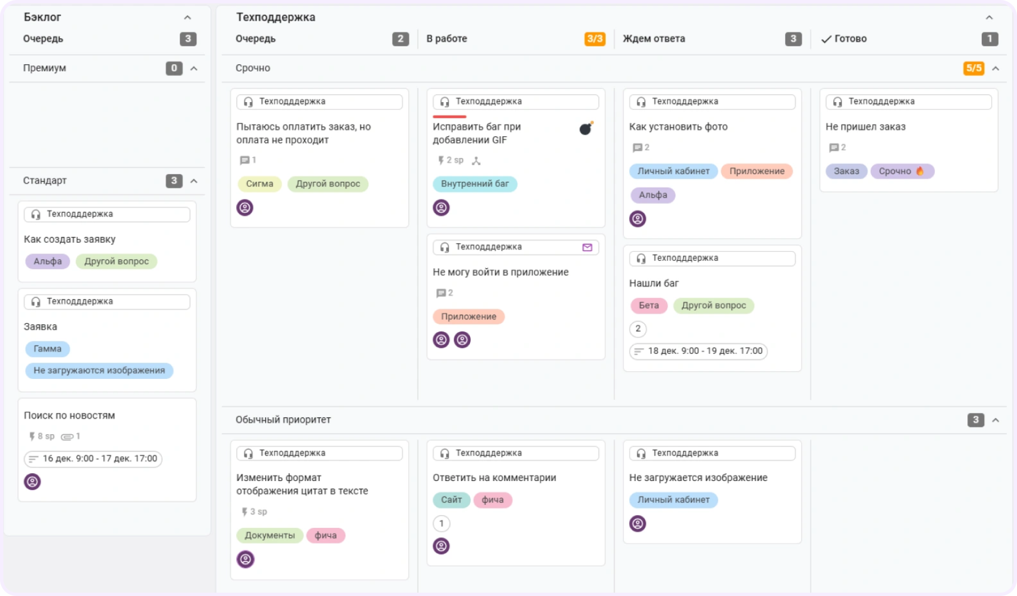Click assignee avatar on 'Поиск по новостям' card
Viewport: 1017px width, 596px height.
click(32, 482)
